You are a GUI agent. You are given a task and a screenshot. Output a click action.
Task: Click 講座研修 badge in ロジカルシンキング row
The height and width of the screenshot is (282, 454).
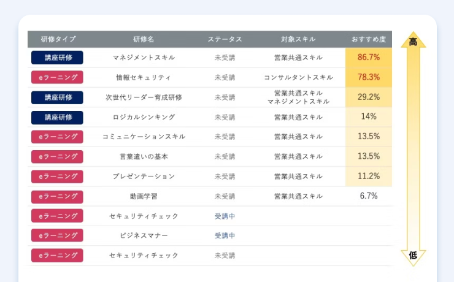[x=57, y=118]
